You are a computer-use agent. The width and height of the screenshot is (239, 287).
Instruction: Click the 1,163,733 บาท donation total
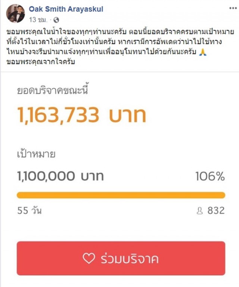(x=81, y=115)
